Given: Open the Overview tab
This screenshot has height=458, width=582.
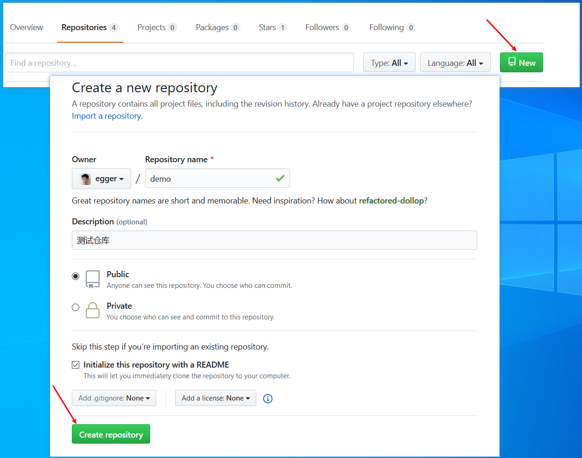Looking at the screenshot, I should tap(26, 27).
